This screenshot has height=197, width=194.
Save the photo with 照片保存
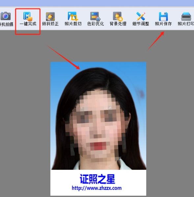click(x=163, y=19)
